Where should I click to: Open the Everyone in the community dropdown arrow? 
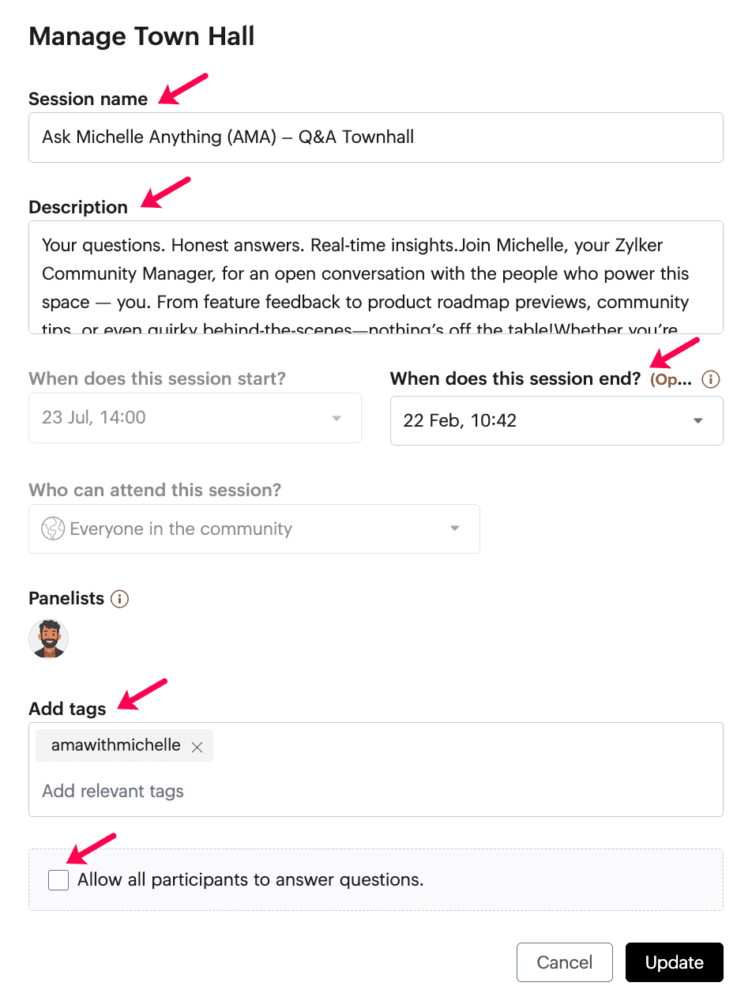pyautogui.click(x=455, y=529)
